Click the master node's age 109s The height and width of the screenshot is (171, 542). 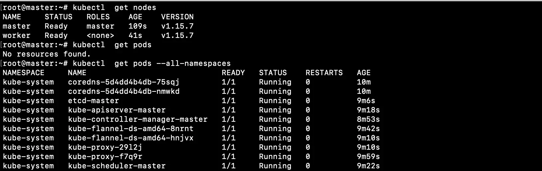click(137, 26)
